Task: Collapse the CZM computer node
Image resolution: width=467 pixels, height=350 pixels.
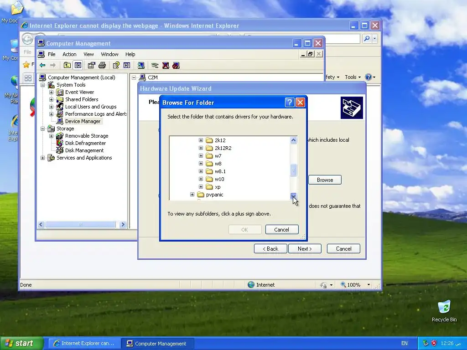Action: pyautogui.click(x=134, y=77)
